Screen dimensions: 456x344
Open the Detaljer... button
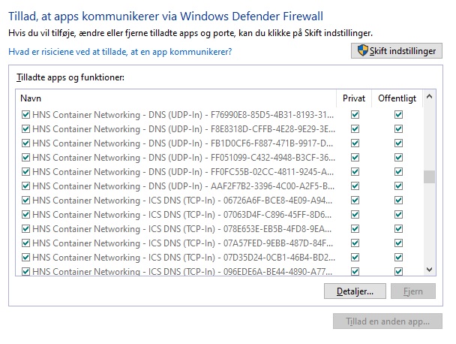click(355, 291)
